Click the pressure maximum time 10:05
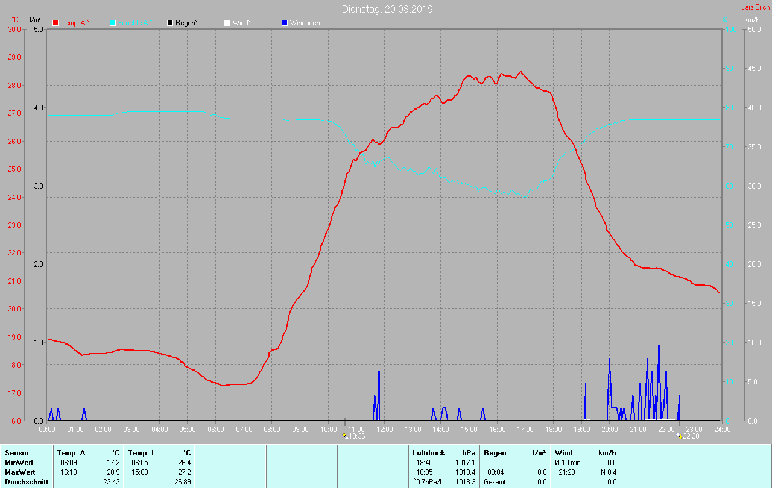Screen dimensions: 772x488 424,472
